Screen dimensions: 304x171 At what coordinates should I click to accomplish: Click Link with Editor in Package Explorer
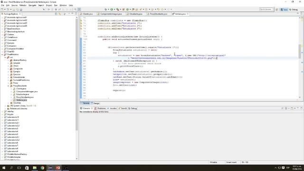[60, 14]
